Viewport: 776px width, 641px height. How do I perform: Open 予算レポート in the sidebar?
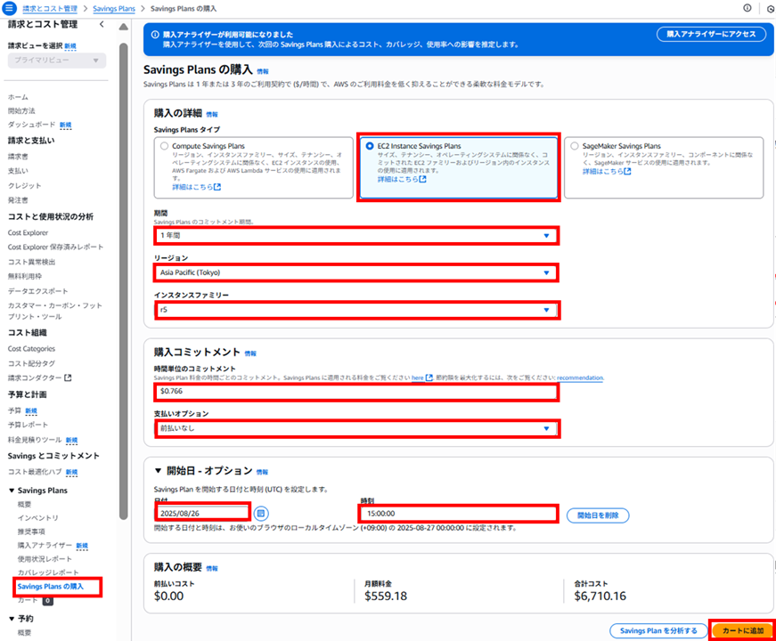point(28,425)
